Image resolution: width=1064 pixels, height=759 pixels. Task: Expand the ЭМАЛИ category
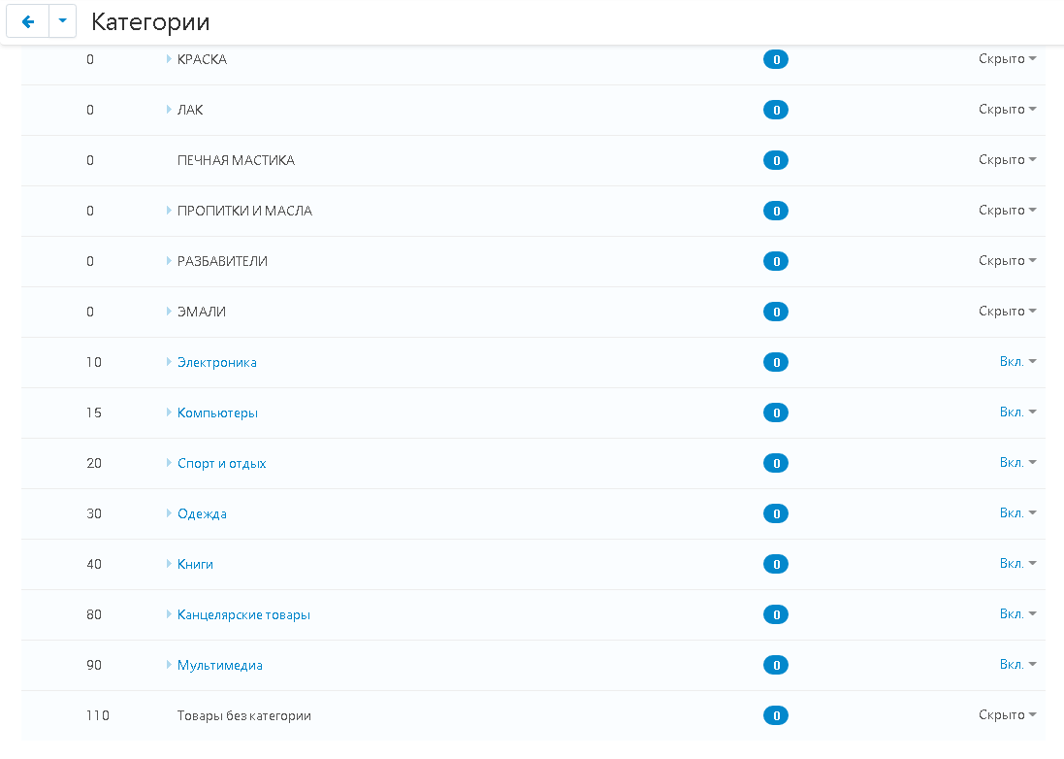coord(169,311)
